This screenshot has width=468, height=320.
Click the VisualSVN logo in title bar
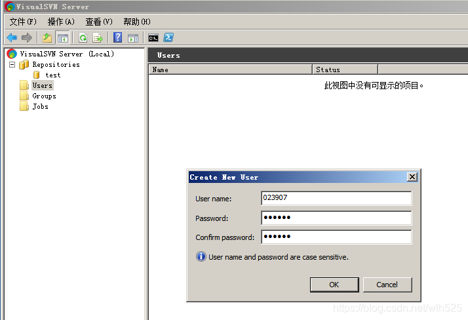coord(10,7)
